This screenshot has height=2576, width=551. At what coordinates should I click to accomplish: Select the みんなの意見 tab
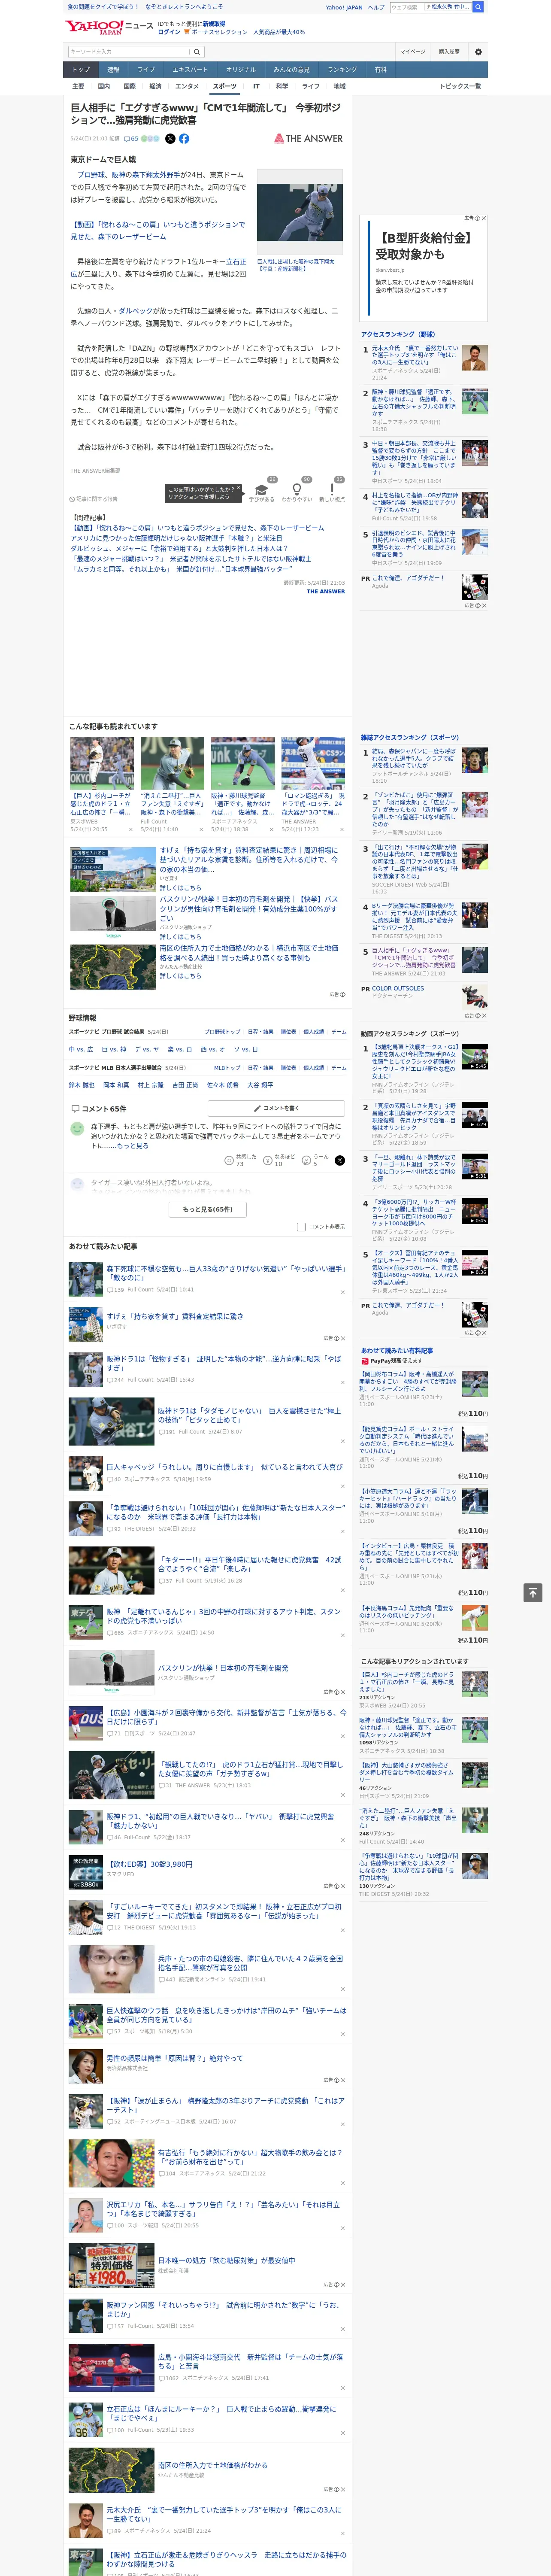(x=291, y=70)
